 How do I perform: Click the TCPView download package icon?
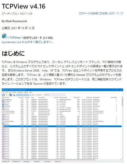(x=4, y=36)
